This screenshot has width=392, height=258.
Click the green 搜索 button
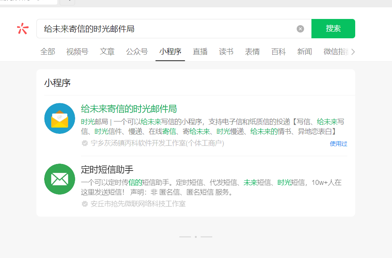click(333, 29)
